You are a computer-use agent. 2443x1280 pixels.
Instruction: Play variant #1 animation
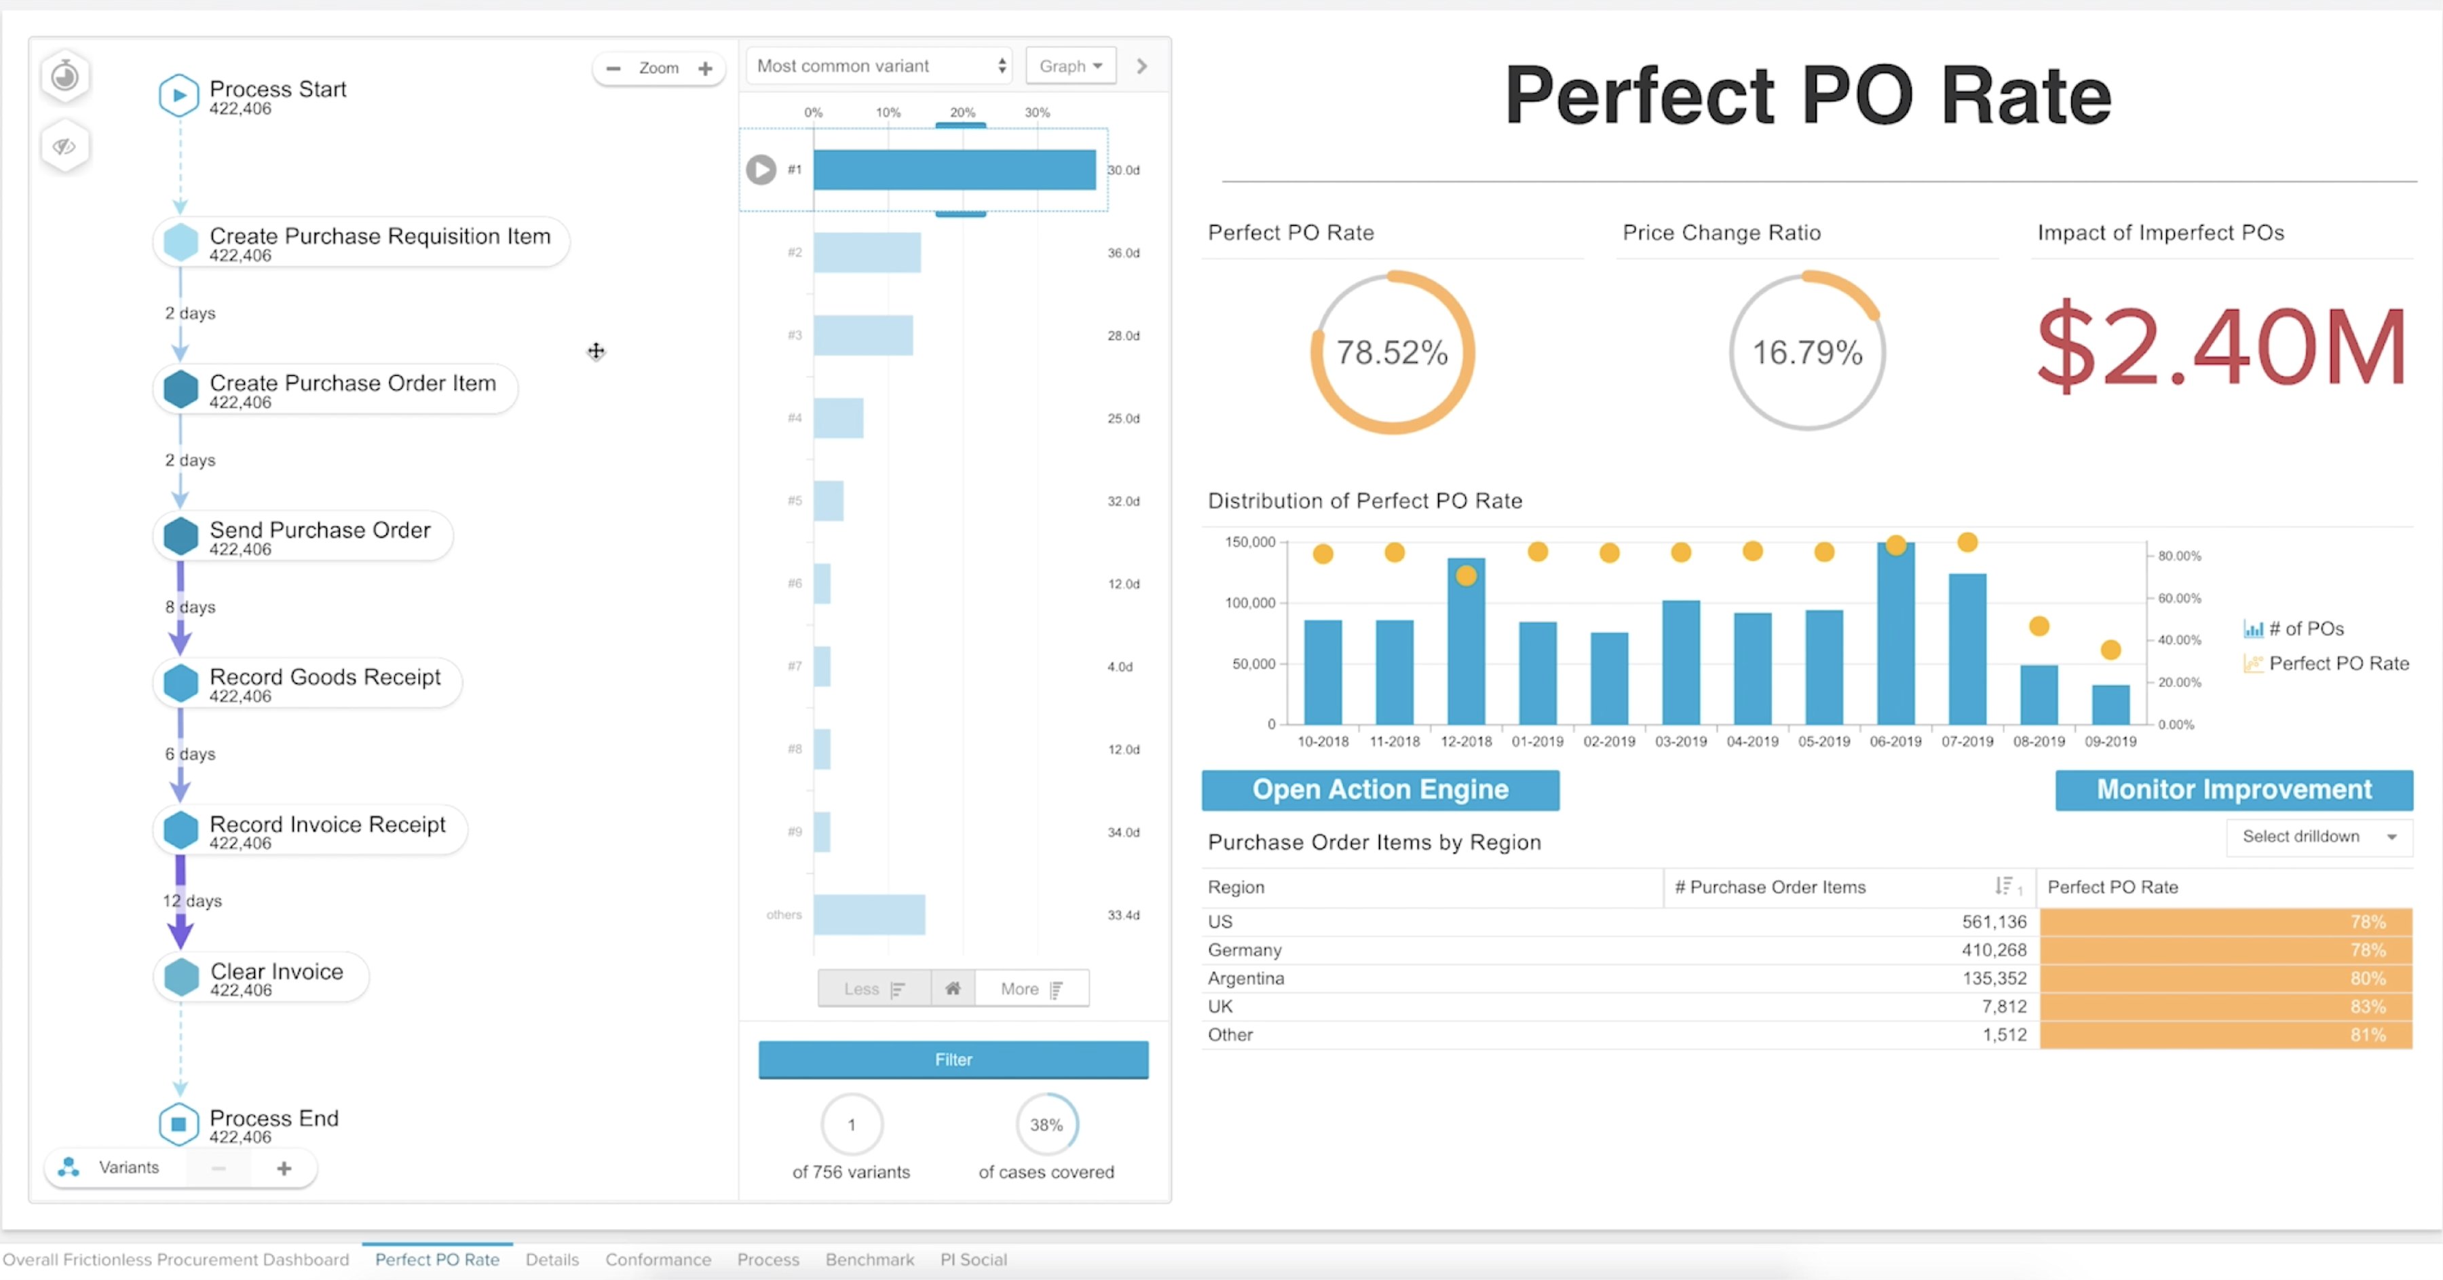tap(761, 170)
